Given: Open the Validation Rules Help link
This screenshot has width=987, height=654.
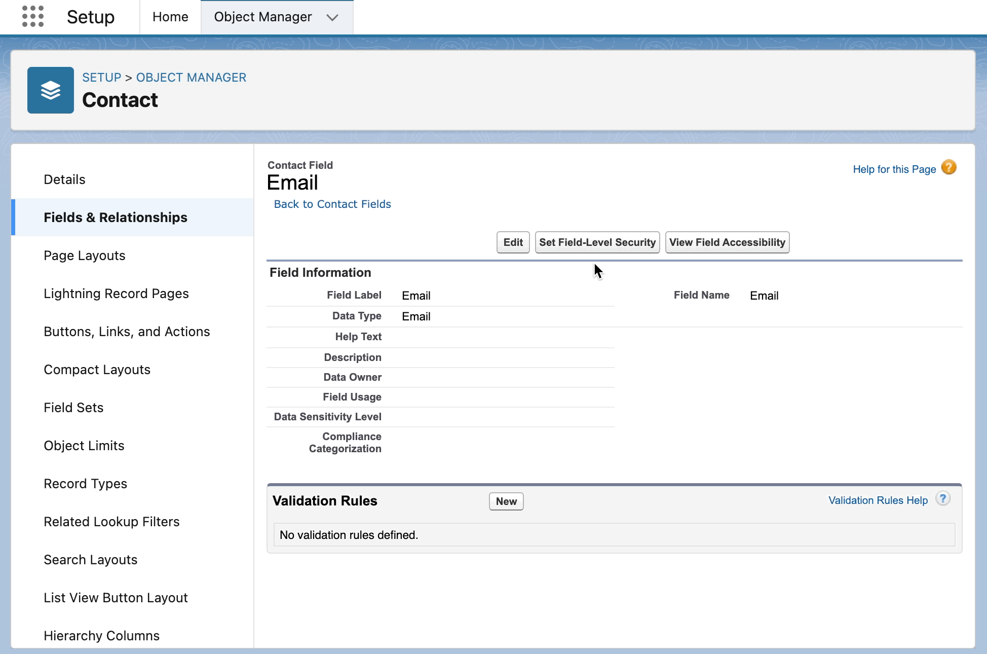Looking at the screenshot, I should coord(878,500).
